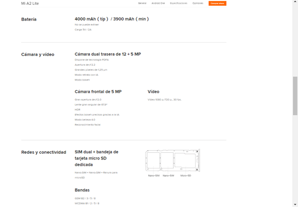
Task: Select 'Cámara dual trasera de 12 + 5 MP'
Action: coord(108,54)
